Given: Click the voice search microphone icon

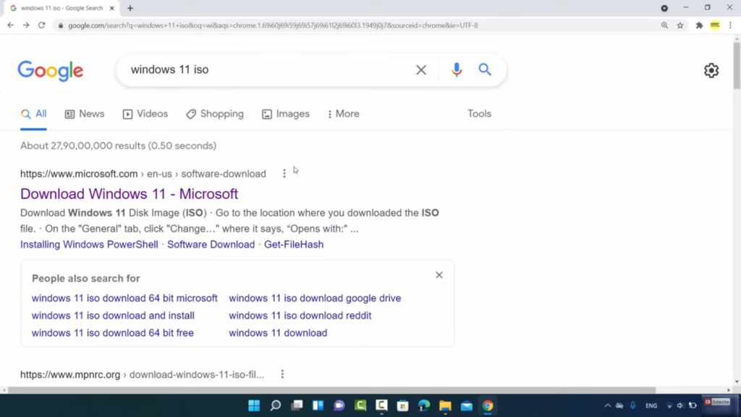Looking at the screenshot, I should pyautogui.click(x=457, y=70).
